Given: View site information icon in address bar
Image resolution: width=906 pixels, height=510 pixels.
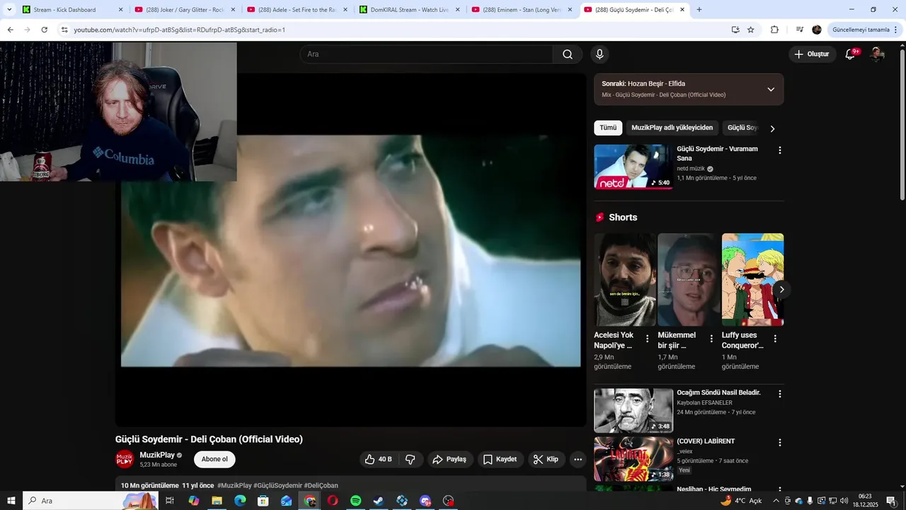Looking at the screenshot, I should coord(64,30).
